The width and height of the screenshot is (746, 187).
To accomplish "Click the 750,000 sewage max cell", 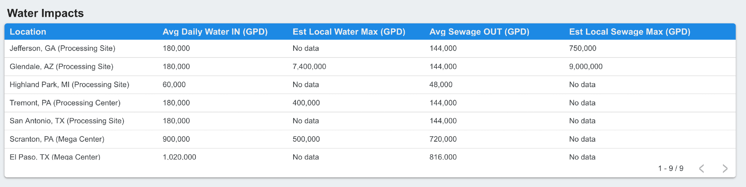I will [583, 49].
